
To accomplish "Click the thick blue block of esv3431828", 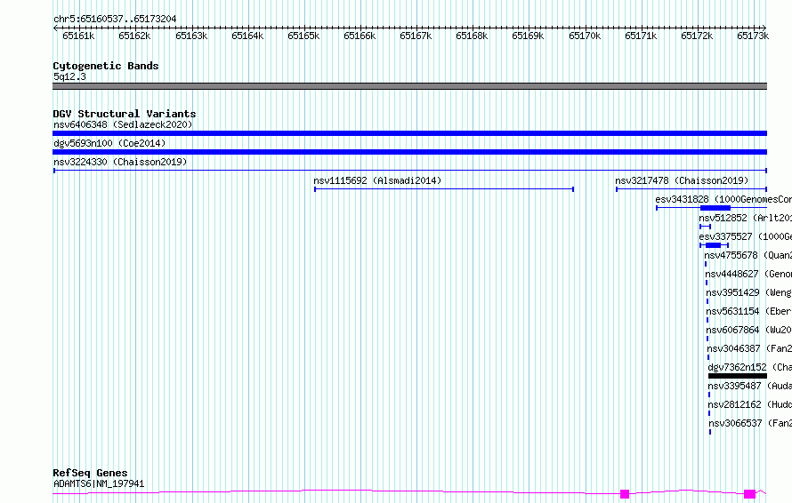I will point(715,208).
